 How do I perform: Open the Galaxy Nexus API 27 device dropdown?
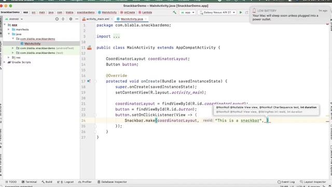pyautogui.click(x=217, y=12)
